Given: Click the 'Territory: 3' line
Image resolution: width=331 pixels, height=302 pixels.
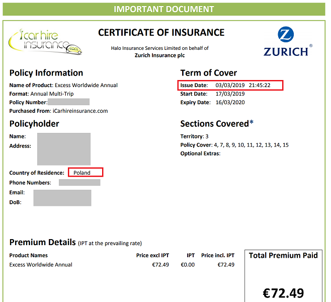Looking at the screenshot, I should pos(194,136).
